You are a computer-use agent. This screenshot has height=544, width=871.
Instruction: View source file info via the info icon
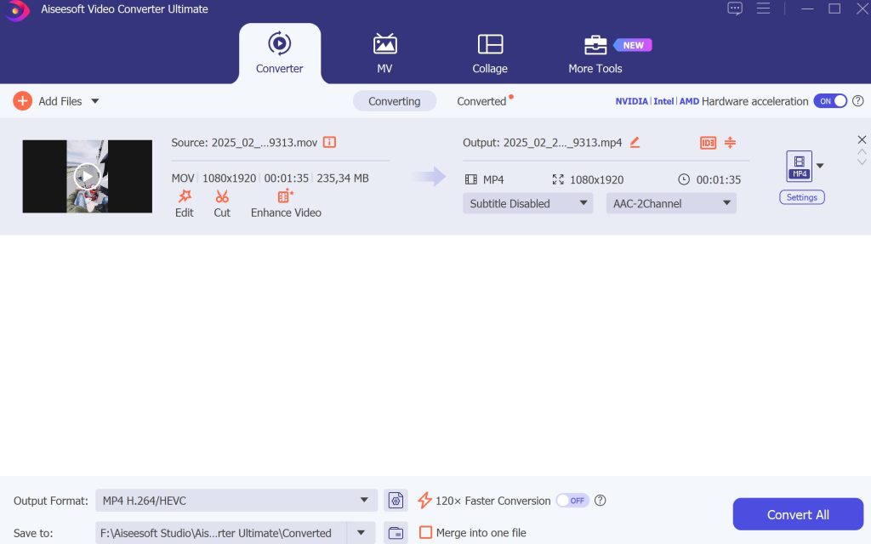pos(329,143)
